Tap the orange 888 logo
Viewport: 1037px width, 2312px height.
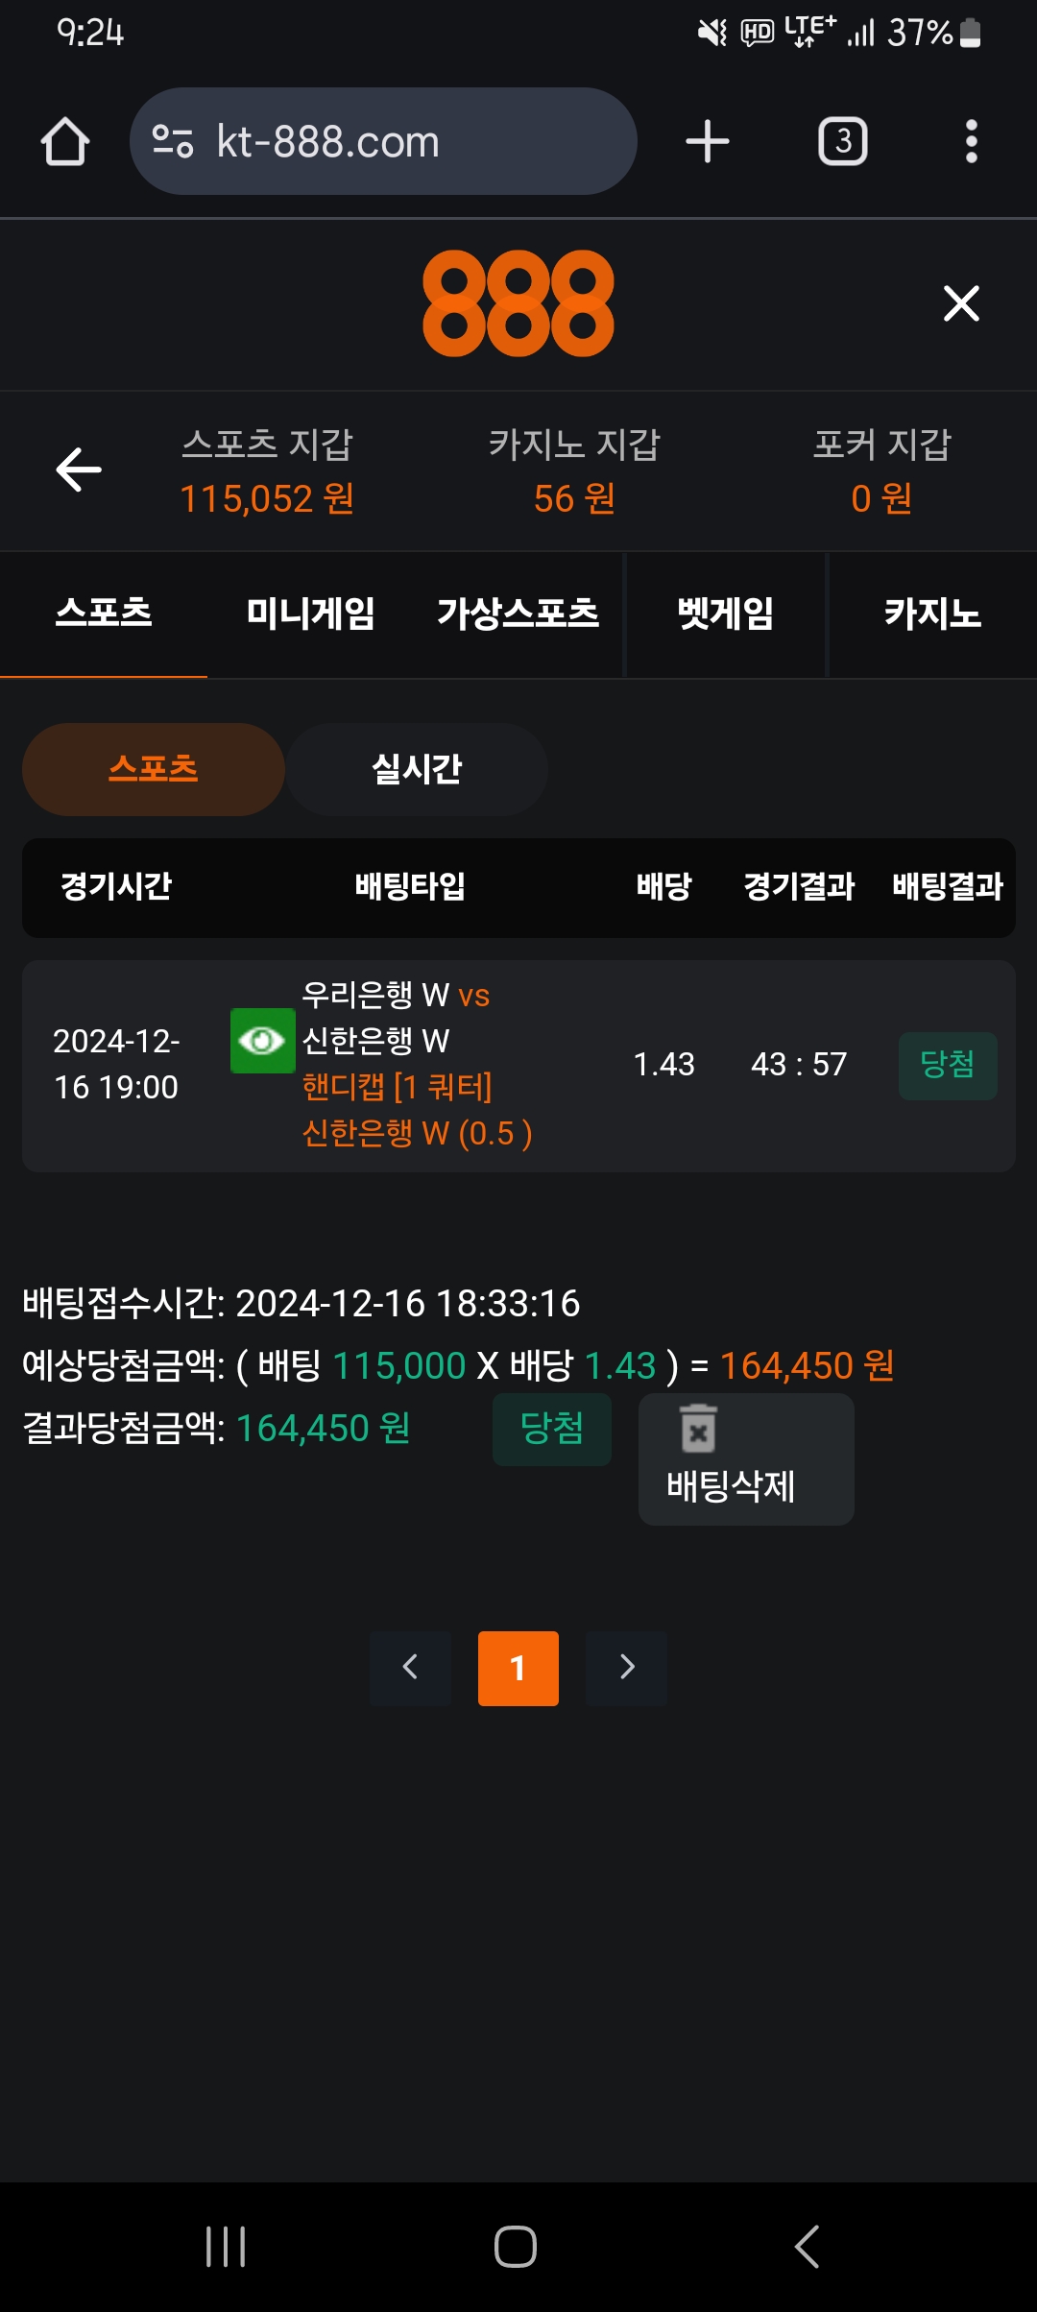pos(518,303)
